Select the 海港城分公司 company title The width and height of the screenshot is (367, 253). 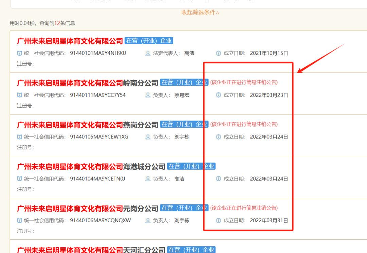coord(91,167)
